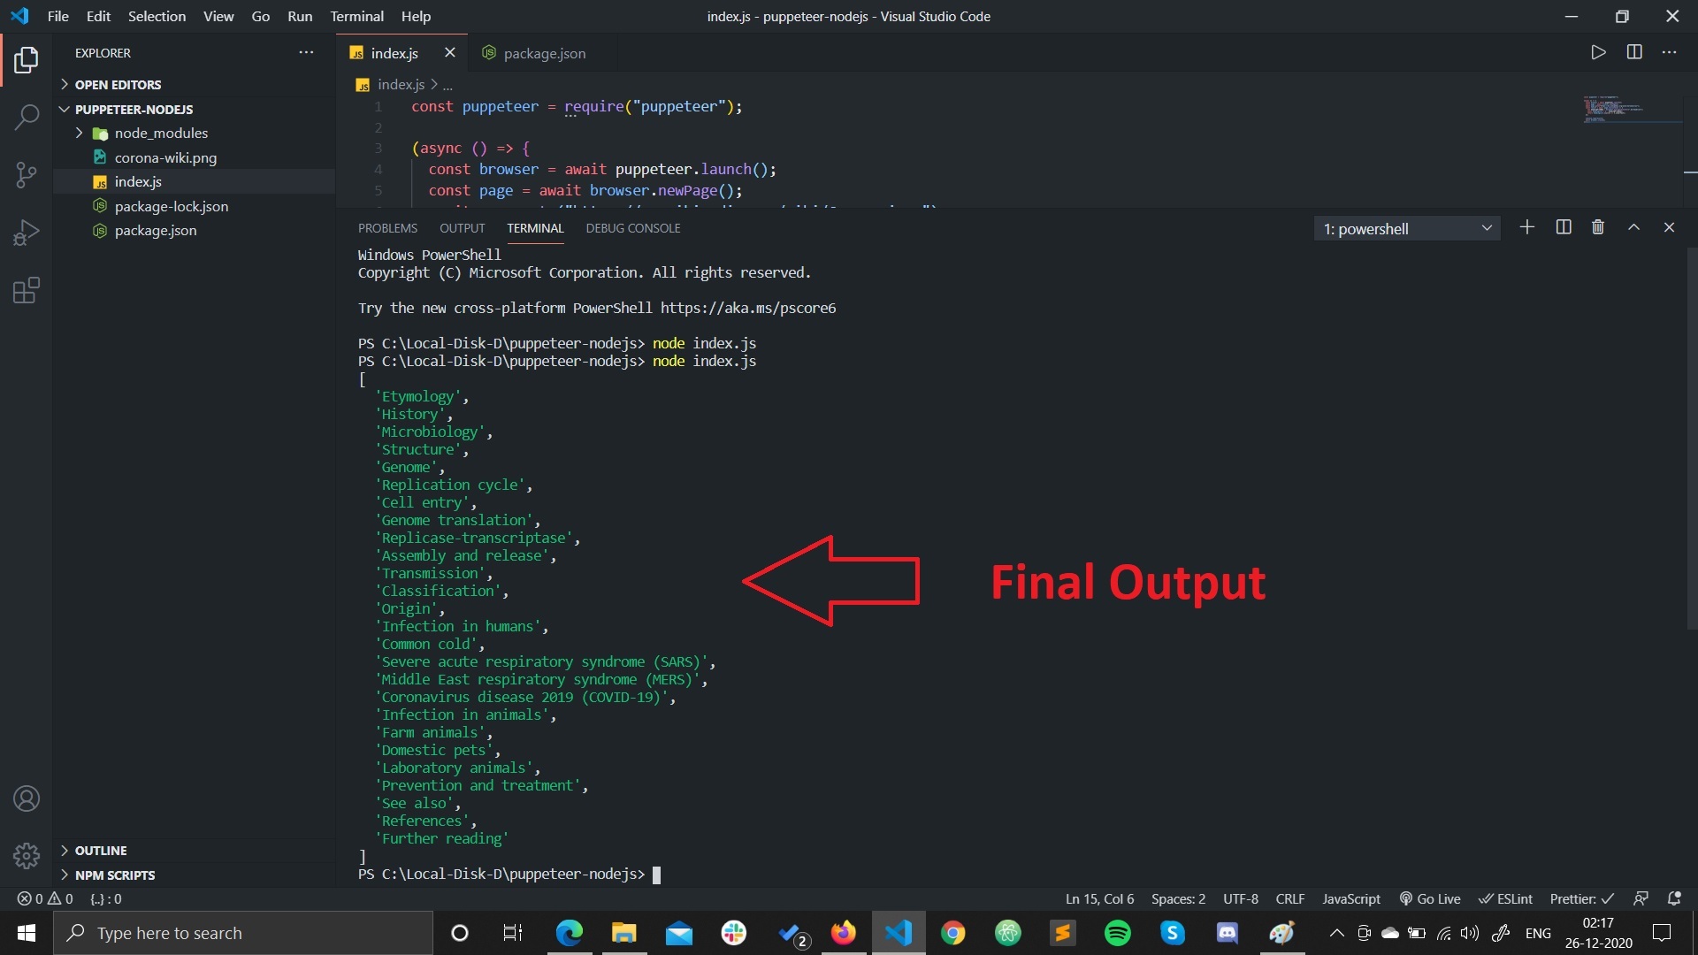Change language mode JavaScript in status bar
This screenshot has height=955, width=1698.
pos(1350,898)
